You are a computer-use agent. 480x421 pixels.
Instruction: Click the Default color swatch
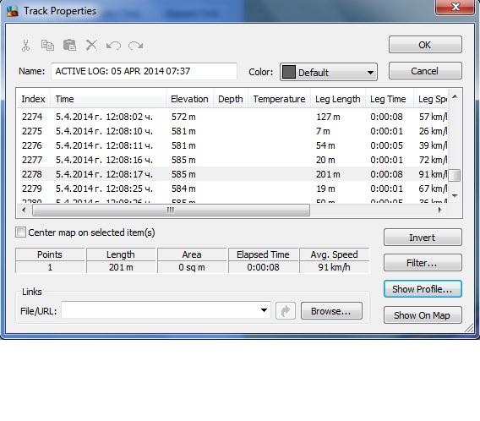point(288,72)
